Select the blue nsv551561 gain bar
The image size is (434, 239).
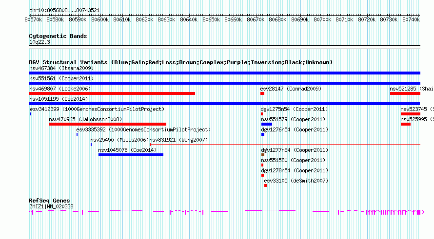224,83
